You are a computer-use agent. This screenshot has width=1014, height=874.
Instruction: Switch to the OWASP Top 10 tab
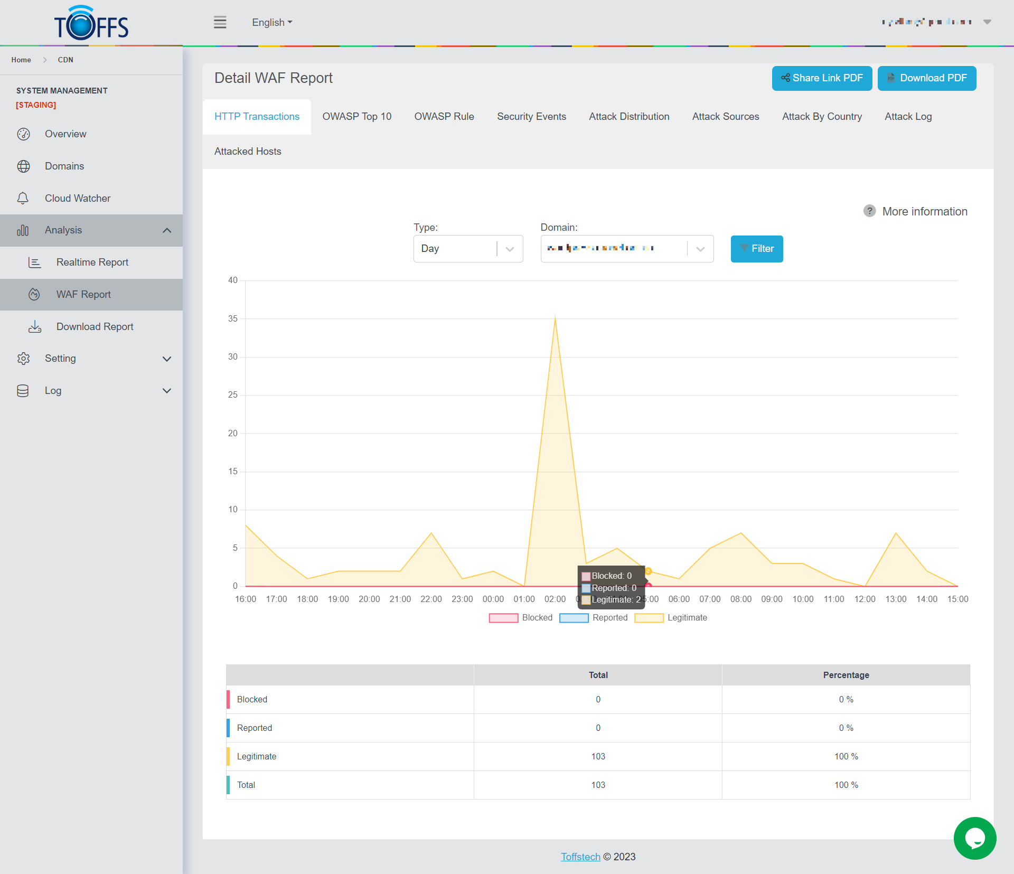click(357, 117)
